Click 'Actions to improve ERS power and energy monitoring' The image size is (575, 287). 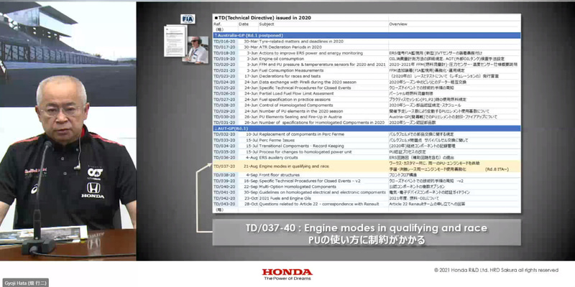(x=310, y=53)
